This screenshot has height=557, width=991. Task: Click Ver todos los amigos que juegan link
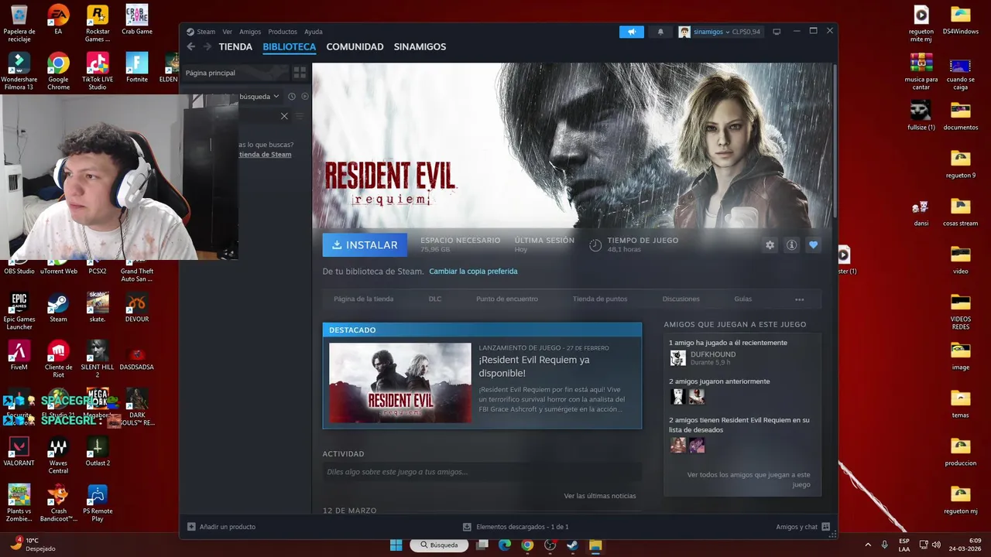(x=749, y=480)
